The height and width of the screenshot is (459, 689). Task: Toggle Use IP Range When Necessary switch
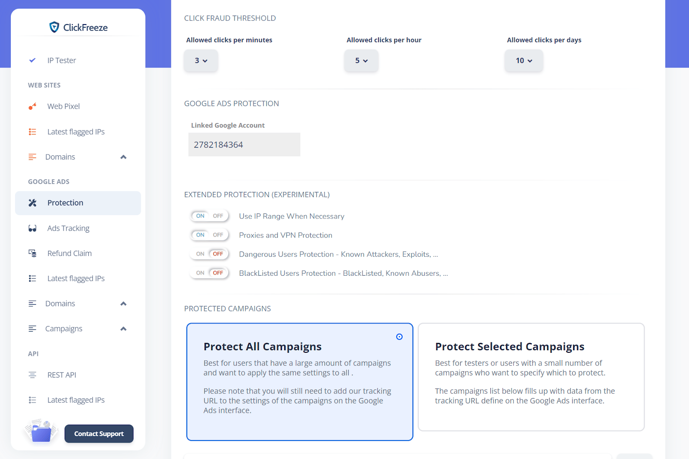209,216
